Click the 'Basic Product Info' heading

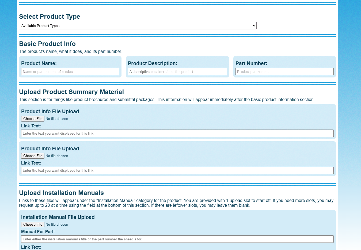click(x=47, y=44)
